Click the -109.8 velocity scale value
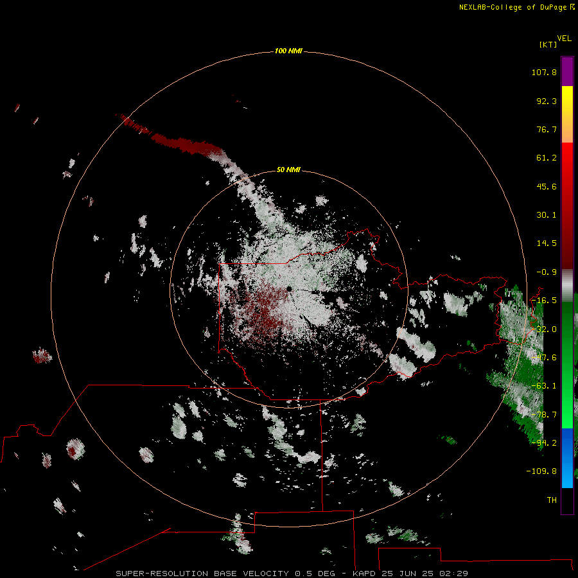The width and height of the screenshot is (578, 578). coord(541,471)
